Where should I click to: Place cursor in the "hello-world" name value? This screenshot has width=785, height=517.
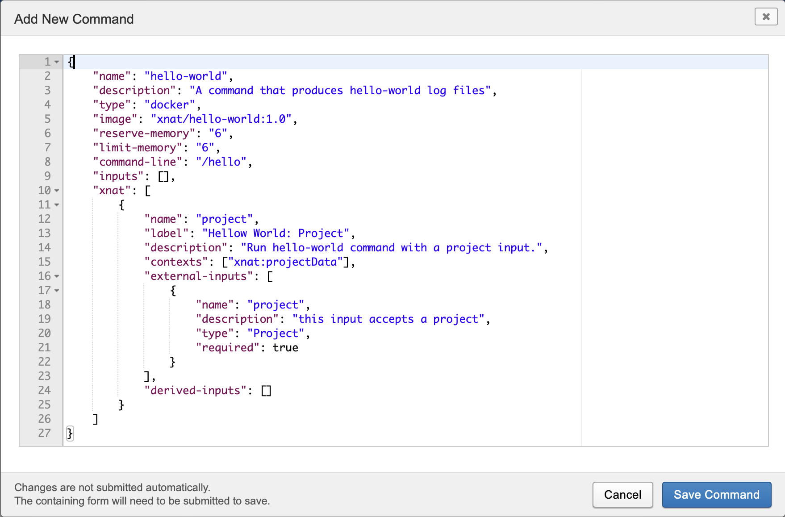[186, 76]
